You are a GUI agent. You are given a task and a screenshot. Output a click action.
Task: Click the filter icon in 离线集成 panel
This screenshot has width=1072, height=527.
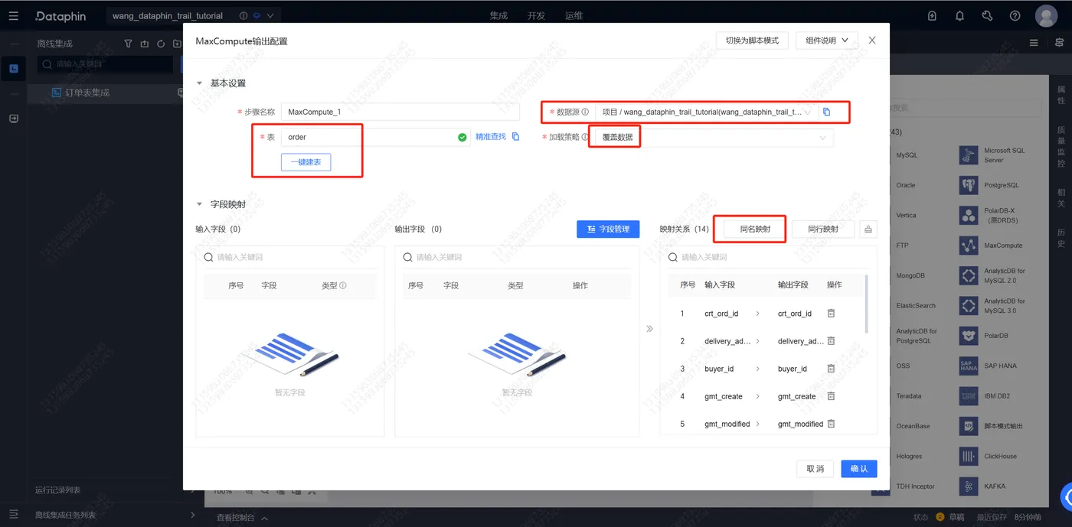129,44
